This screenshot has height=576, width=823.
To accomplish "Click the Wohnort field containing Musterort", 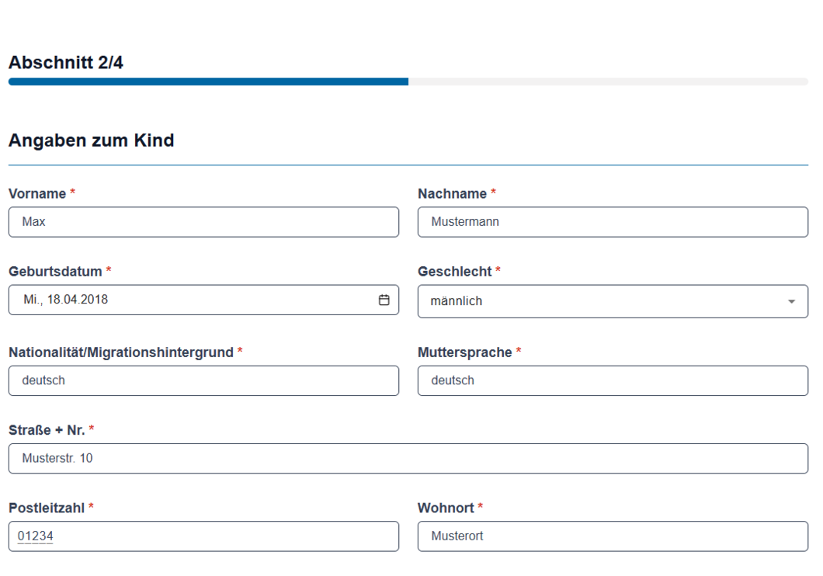I will click(612, 536).
